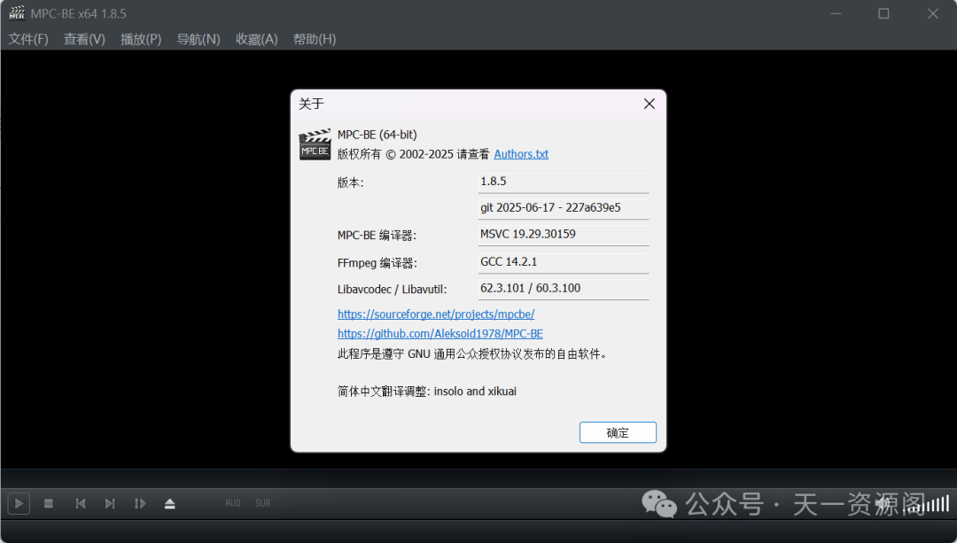This screenshot has height=543, width=957.
Task: Select the AUD audio track button
Action: 233,503
